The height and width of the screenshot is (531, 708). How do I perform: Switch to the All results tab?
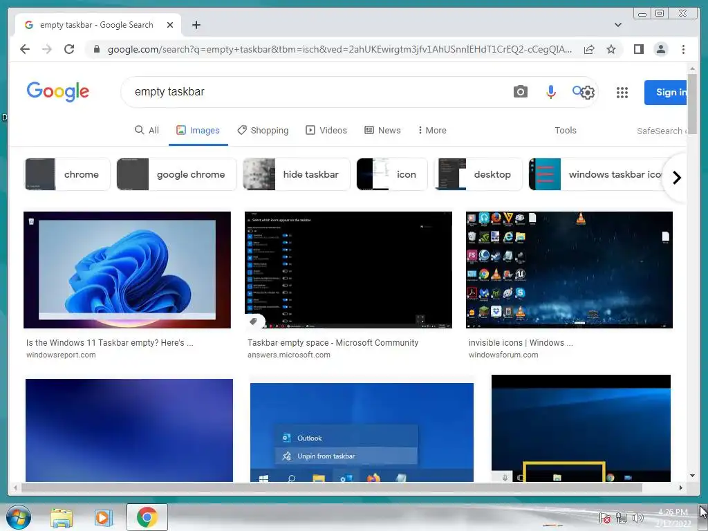click(x=147, y=130)
